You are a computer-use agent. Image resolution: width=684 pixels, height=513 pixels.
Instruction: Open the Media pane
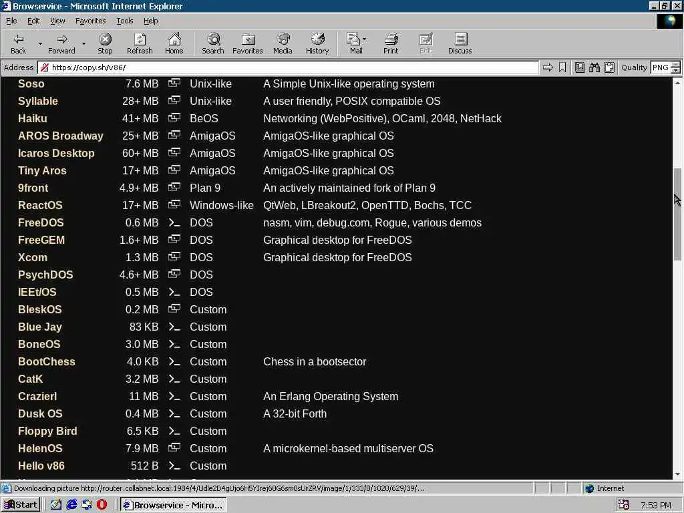click(x=283, y=43)
